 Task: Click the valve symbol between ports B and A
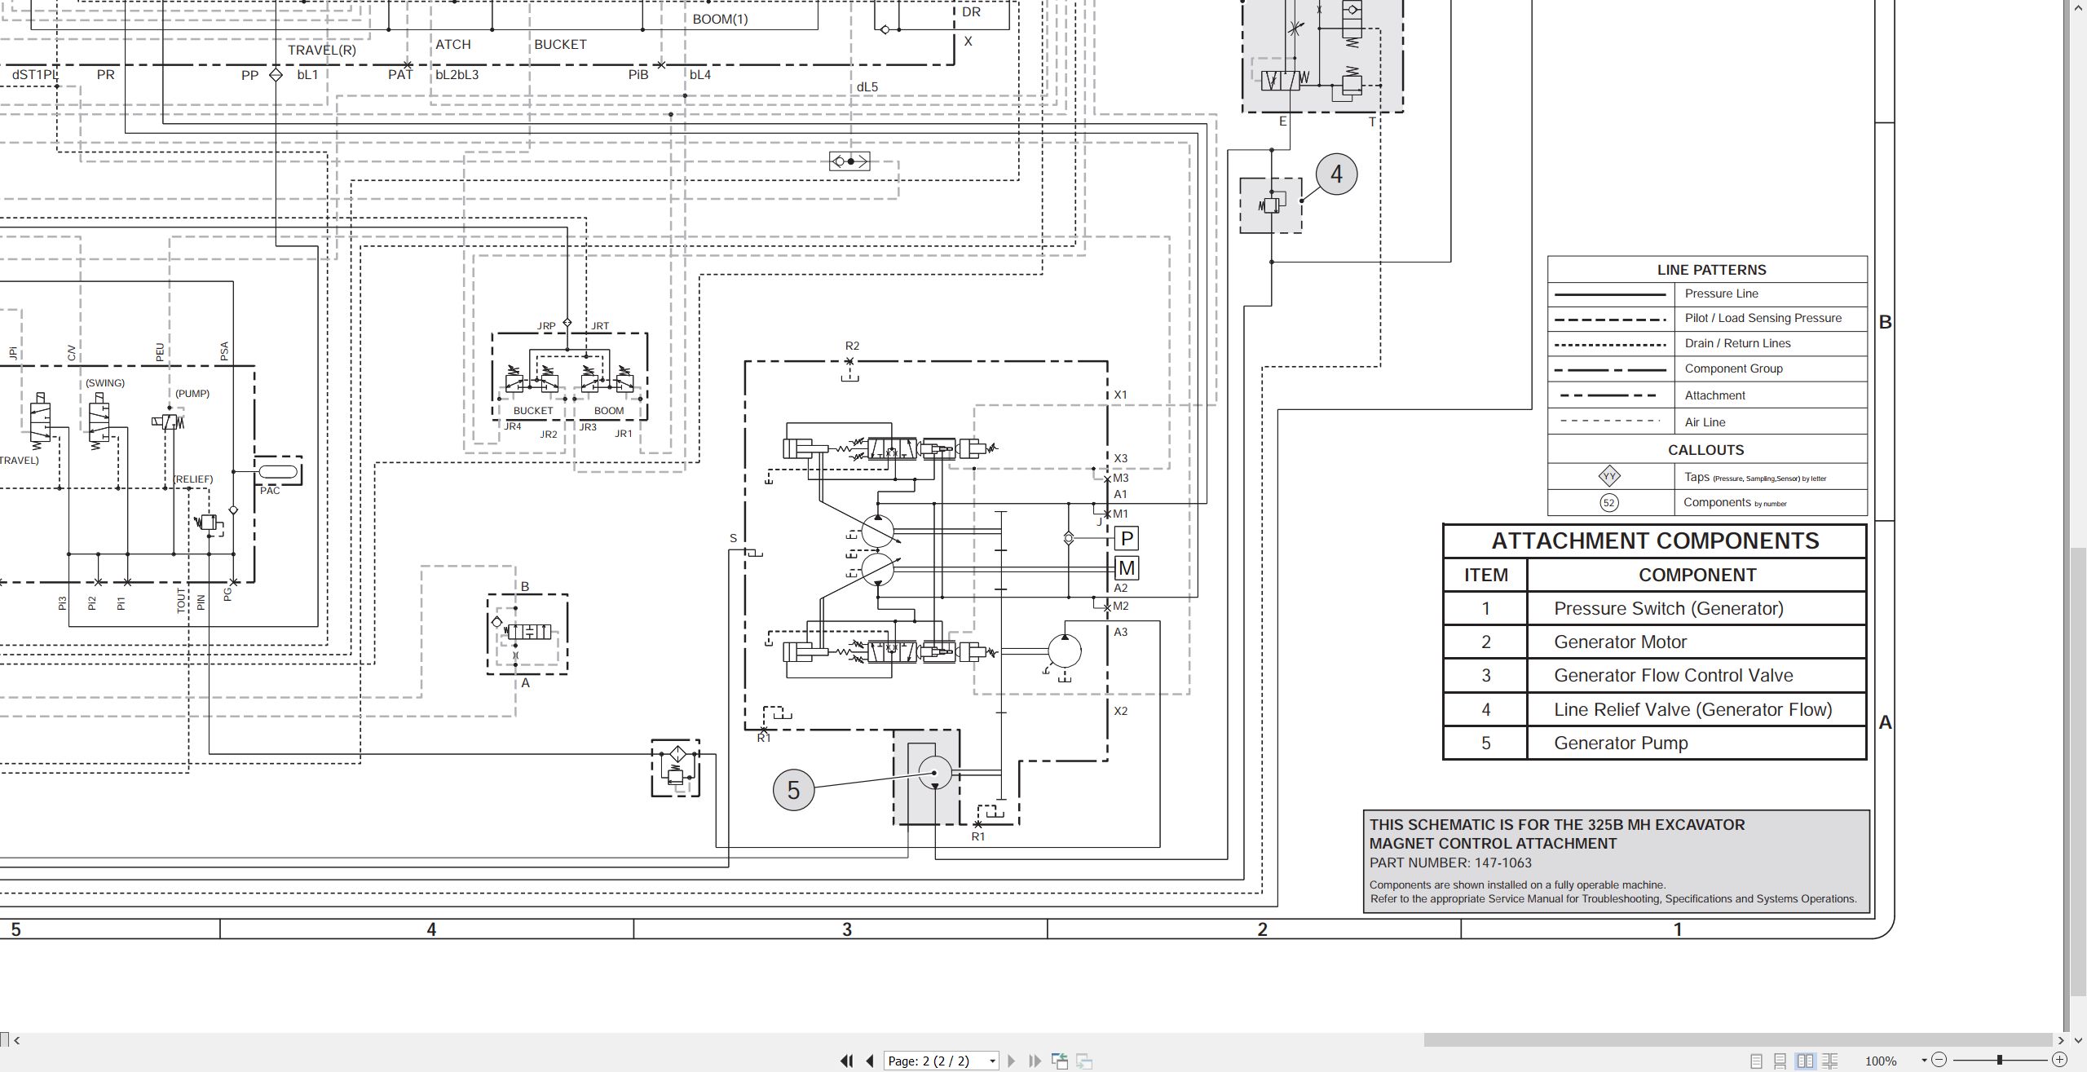click(527, 632)
